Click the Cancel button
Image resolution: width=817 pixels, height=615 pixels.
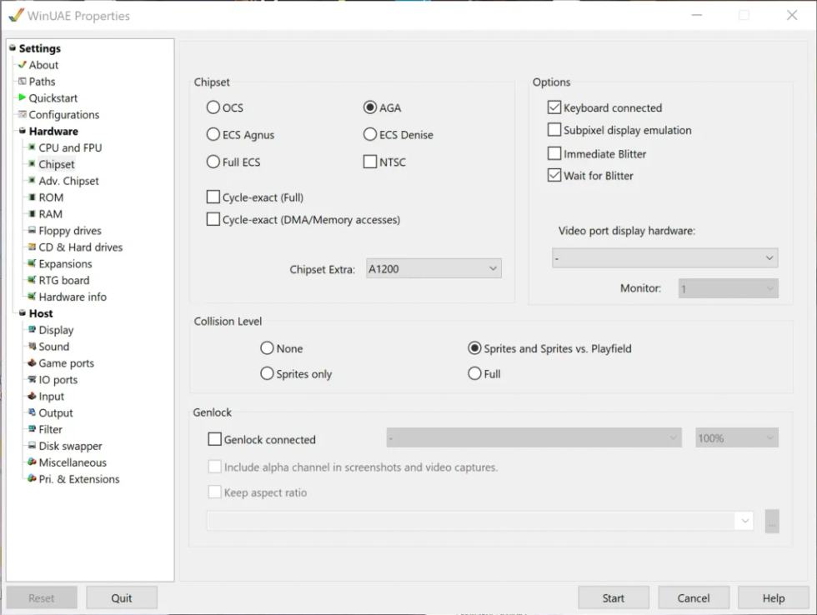pos(693,597)
